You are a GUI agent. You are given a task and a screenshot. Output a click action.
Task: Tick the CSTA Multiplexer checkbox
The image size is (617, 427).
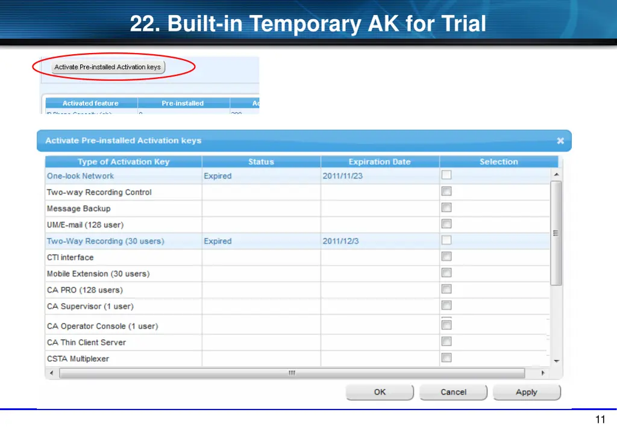pyautogui.click(x=446, y=358)
